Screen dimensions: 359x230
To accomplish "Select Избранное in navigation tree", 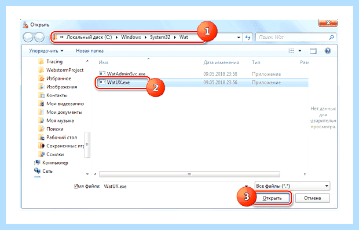I will tap(58, 79).
